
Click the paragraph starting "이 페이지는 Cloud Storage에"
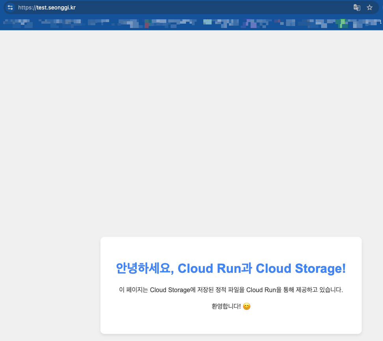coord(231,290)
